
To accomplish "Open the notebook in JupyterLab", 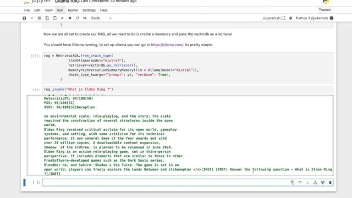I will coord(274,18).
